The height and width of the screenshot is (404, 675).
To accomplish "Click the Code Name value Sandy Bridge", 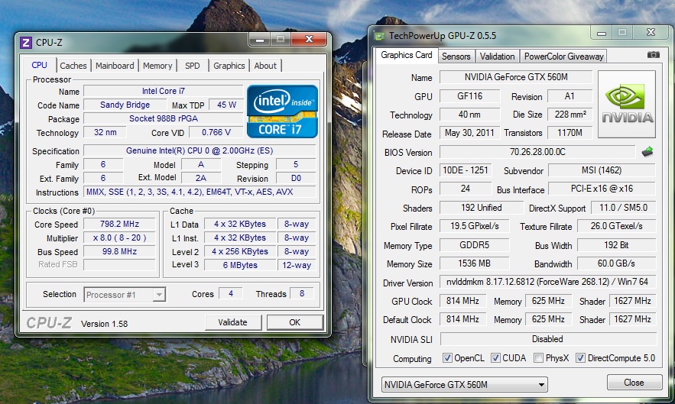I will pos(125,105).
